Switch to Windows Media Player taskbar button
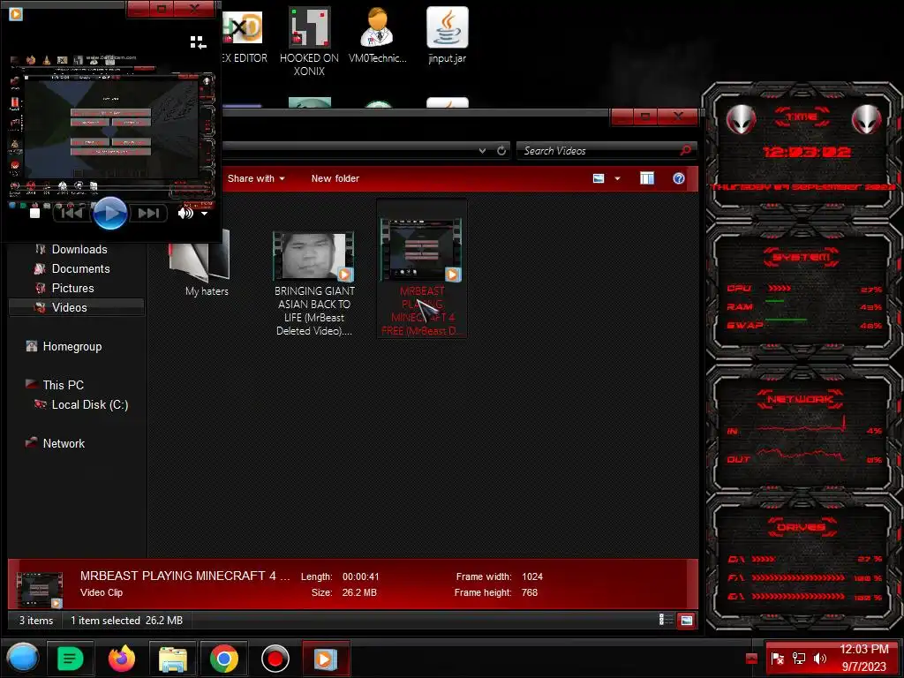Image resolution: width=904 pixels, height=678 pixels. [x=326, y=659]
